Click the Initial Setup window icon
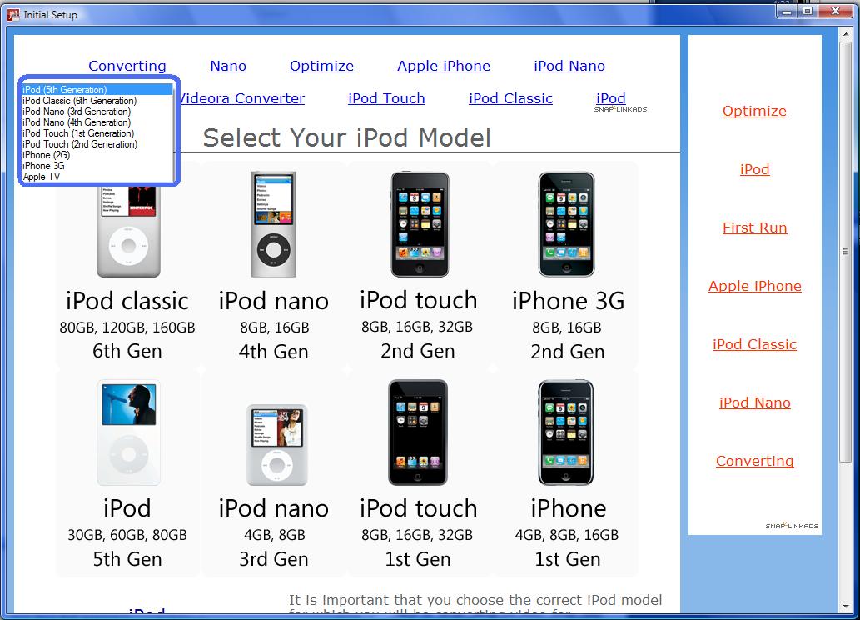Viewport: 860px width, 620px height. pyautogui.click(x=13, y=15)
